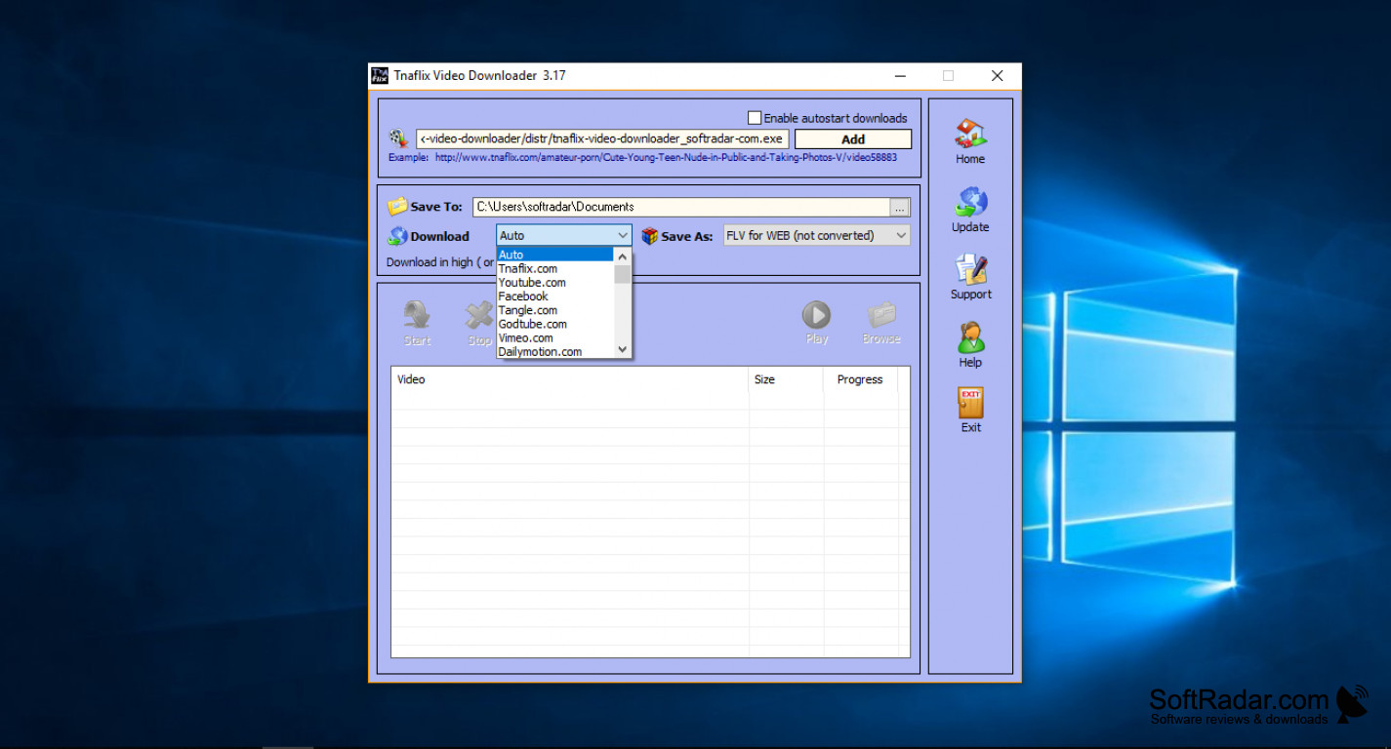Select Dailymotion.com from the list

pyautogui.click(x=555, y=351)
